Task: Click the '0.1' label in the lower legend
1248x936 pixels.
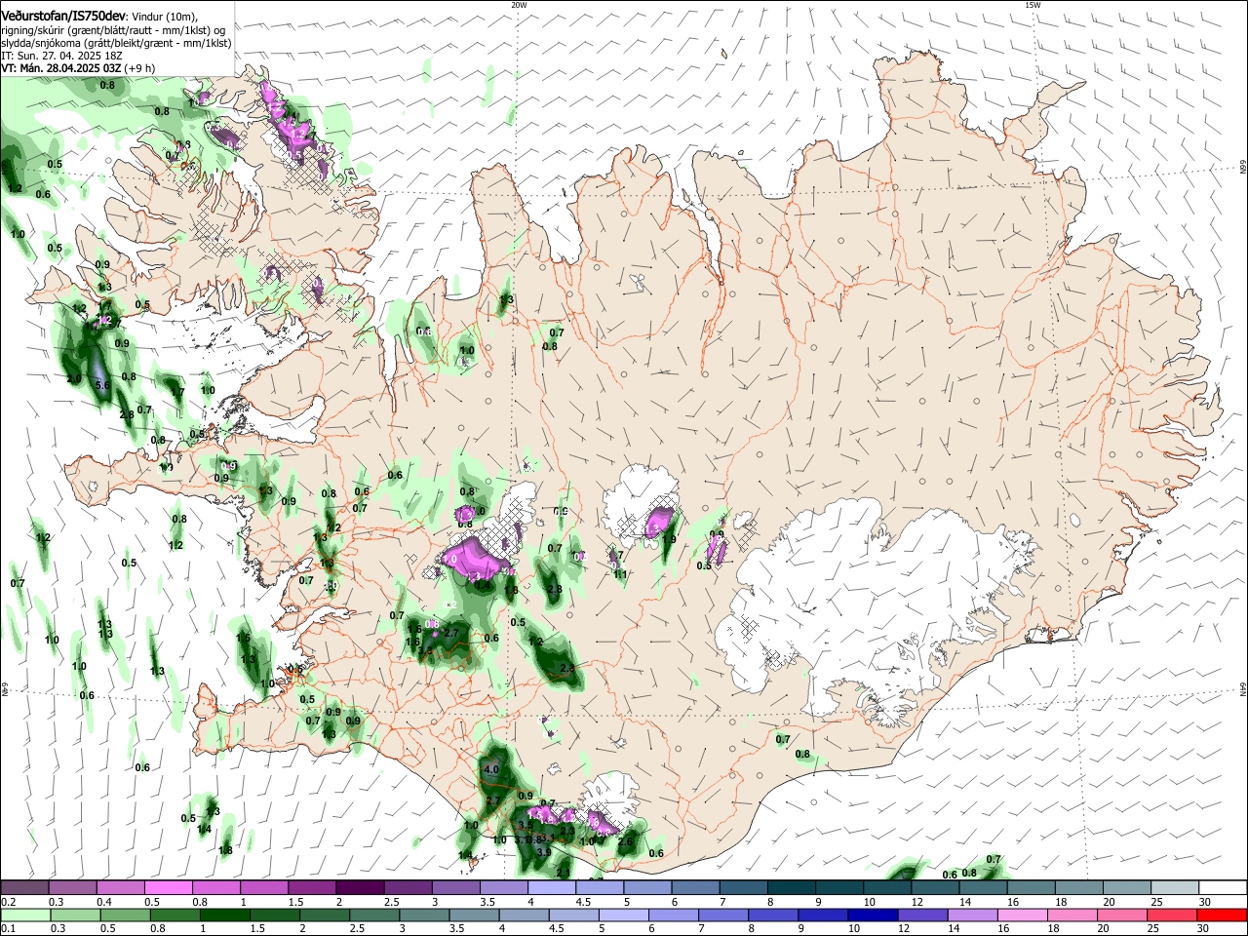Action: tap(9, 929)
